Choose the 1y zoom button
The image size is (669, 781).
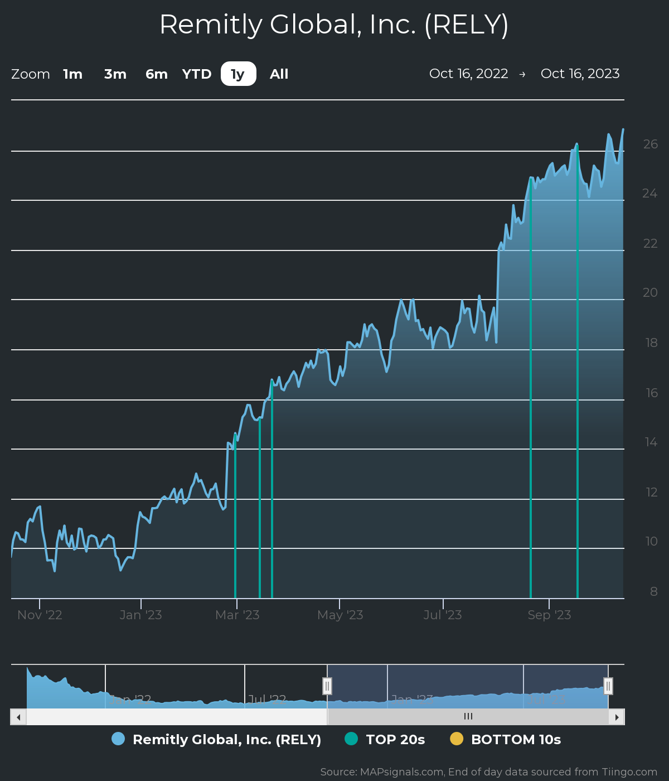pos(238,74)
